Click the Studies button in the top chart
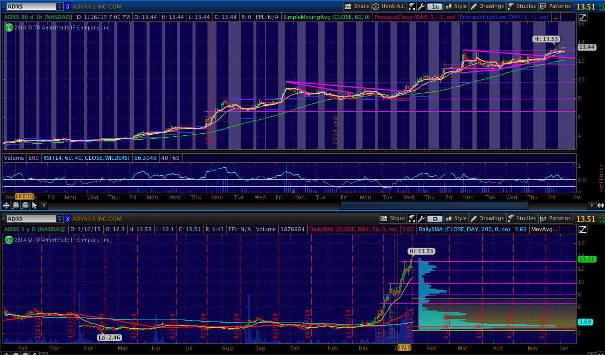605x355 pixels. 522,6
